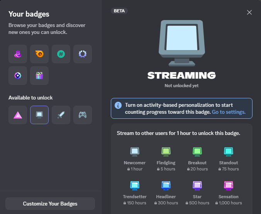Select the Streaming monitor badge tile
261x214 pixels.
click(39, 115)
